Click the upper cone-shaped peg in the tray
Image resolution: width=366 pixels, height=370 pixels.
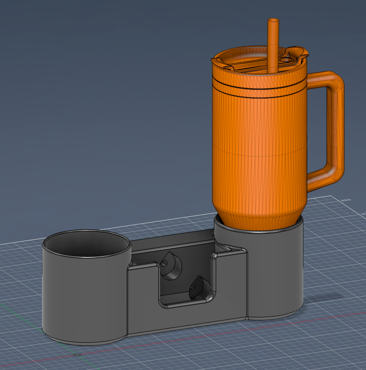tap(171, 266)
